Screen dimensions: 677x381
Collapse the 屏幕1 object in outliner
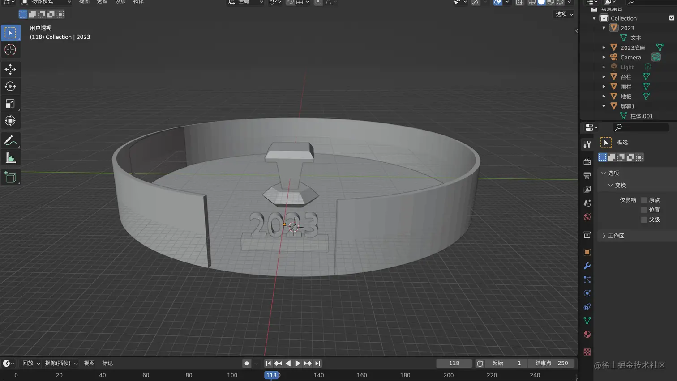point(604,106)
